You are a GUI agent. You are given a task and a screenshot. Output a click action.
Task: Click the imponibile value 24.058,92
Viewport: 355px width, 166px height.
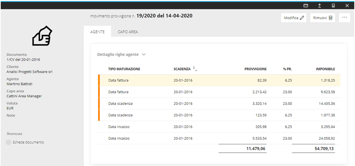coord(326,138)
